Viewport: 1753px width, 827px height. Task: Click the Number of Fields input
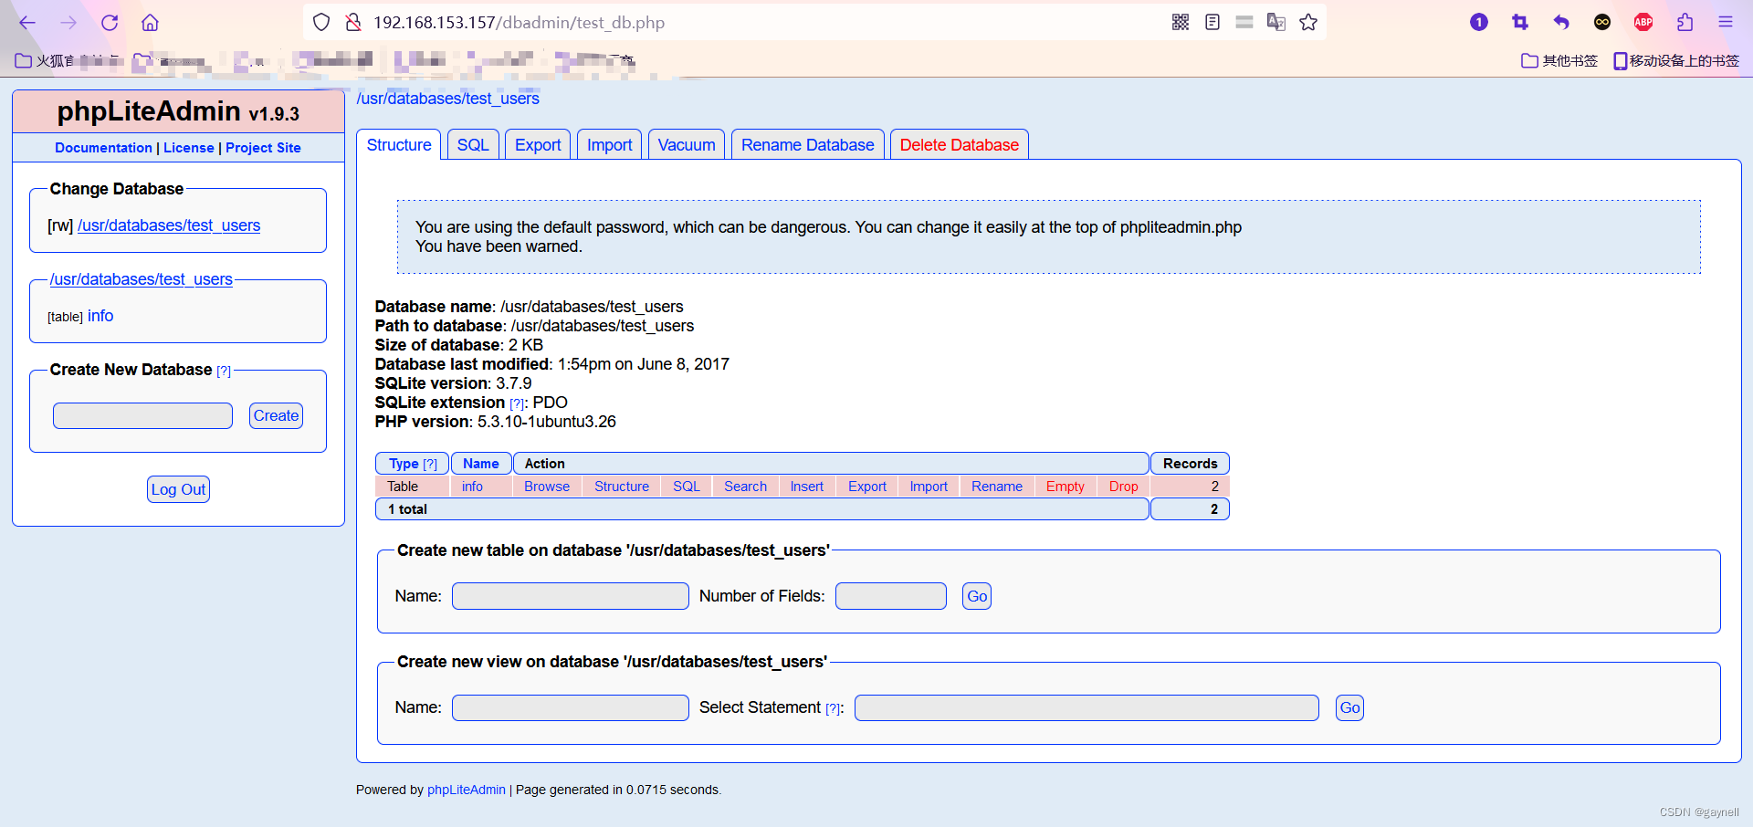coord(891,596)
